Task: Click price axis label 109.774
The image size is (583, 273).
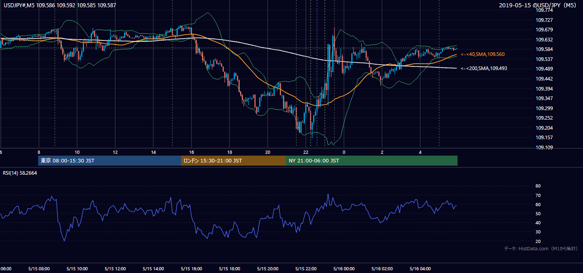Action: tap(544, 10)
